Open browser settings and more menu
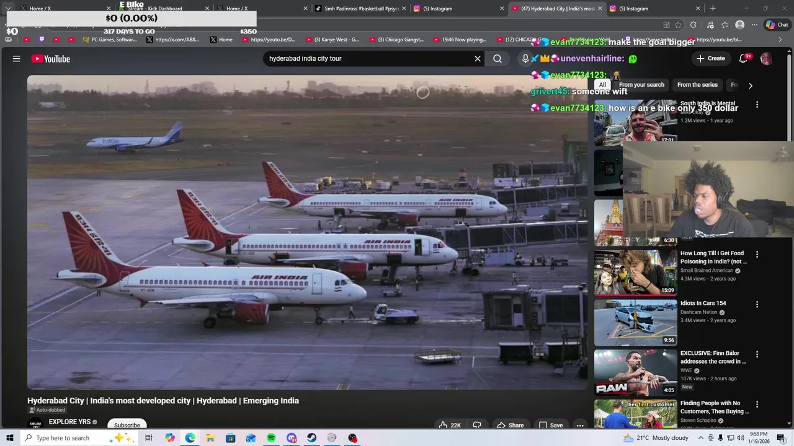 coord(754,25)
